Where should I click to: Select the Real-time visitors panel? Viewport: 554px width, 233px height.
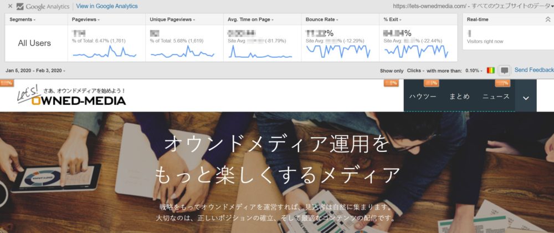click(507, 36)
